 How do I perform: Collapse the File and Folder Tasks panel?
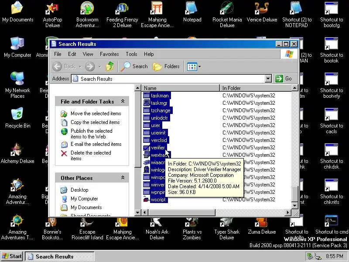point(123,101)
